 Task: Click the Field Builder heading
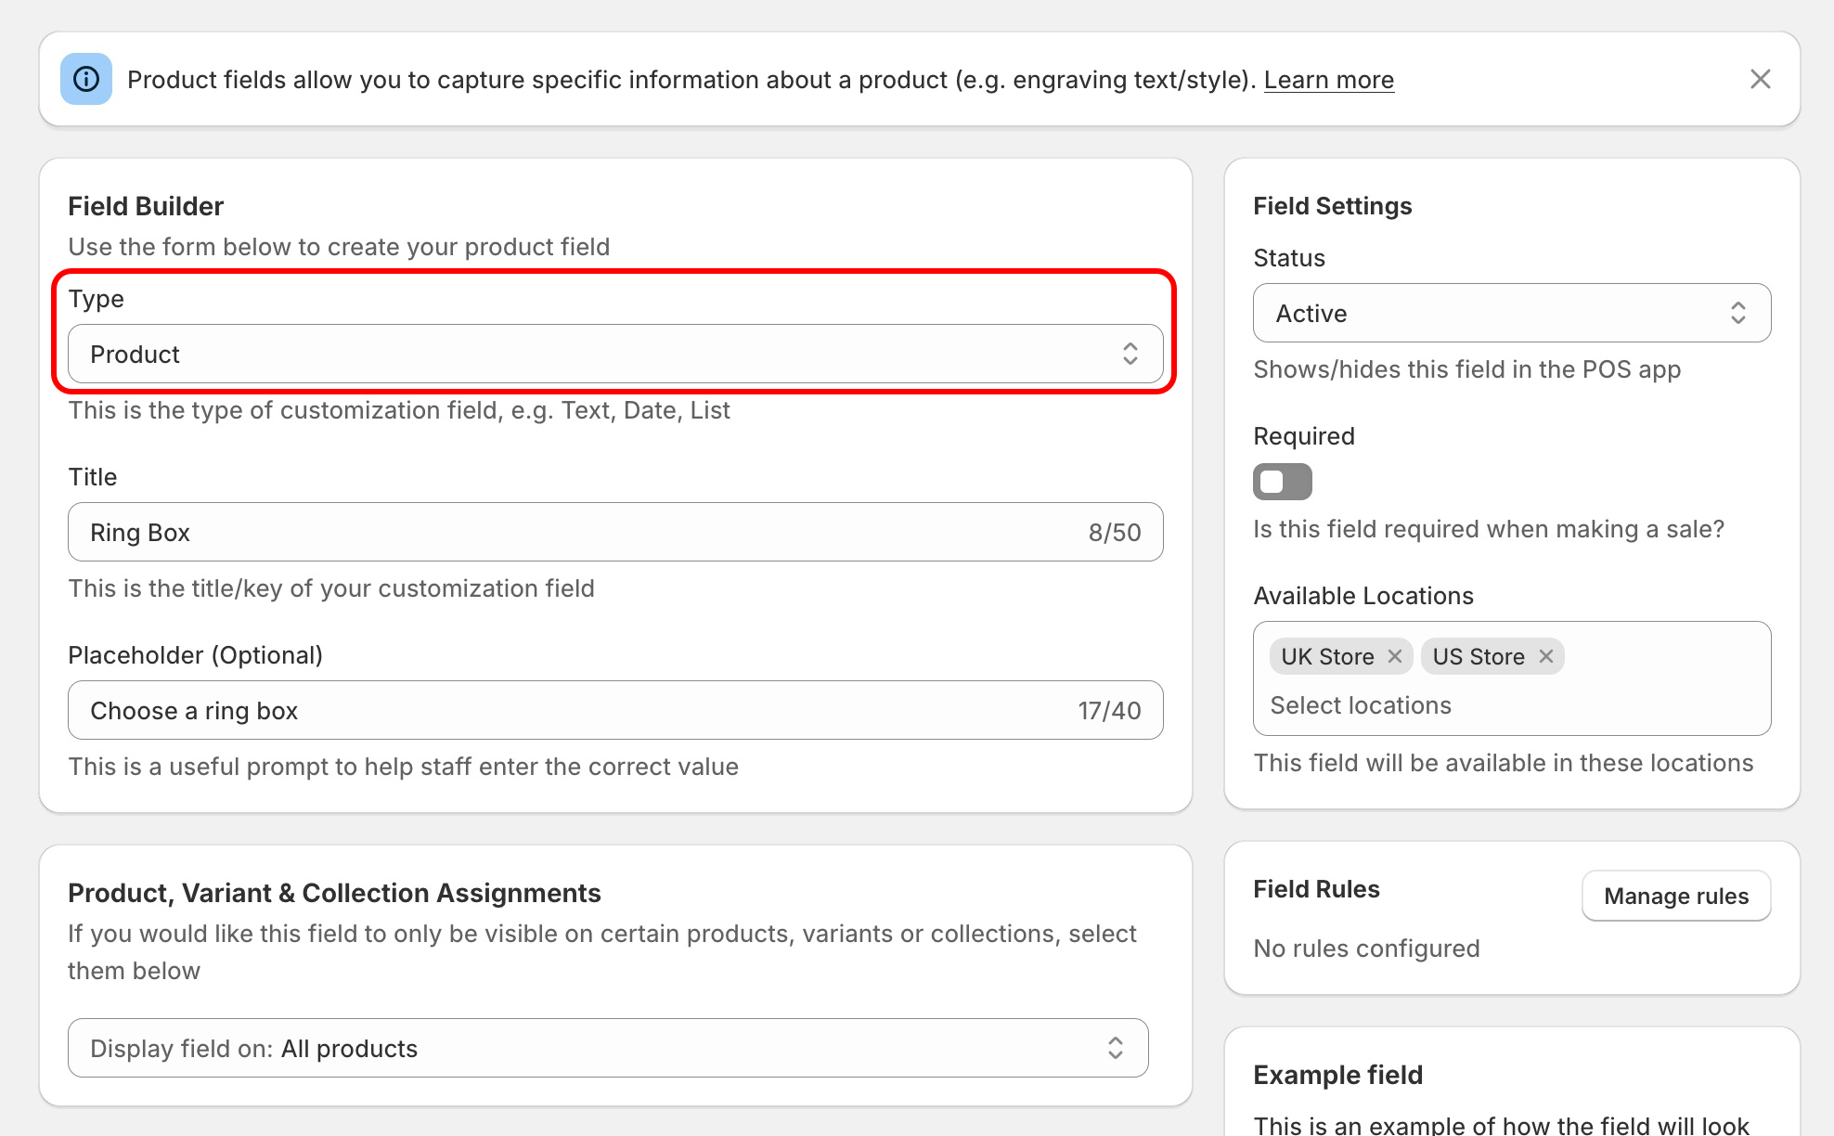coord(146,206)
